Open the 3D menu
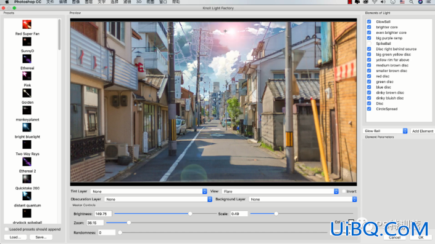435x244 pixels. point(139,2)
